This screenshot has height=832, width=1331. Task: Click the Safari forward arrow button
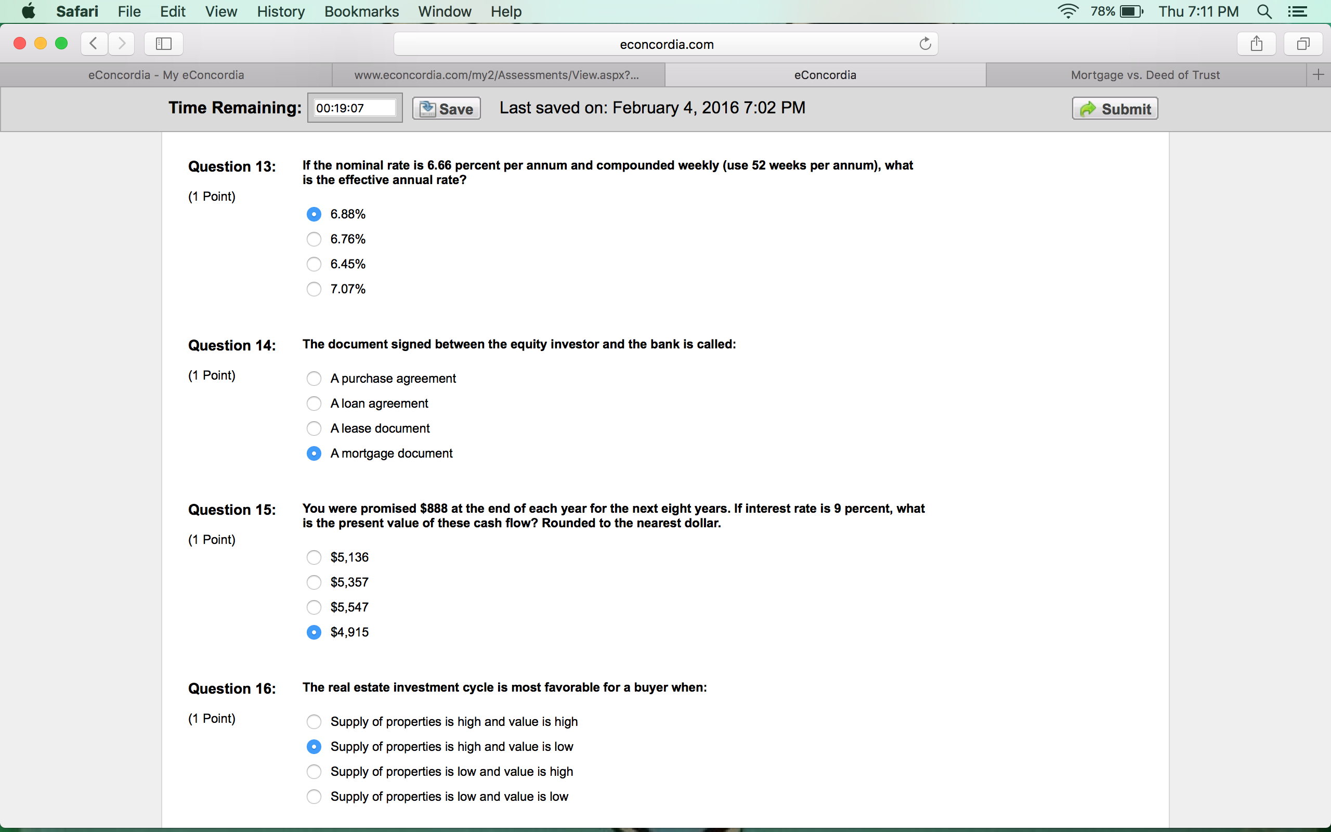pos(122,44)
